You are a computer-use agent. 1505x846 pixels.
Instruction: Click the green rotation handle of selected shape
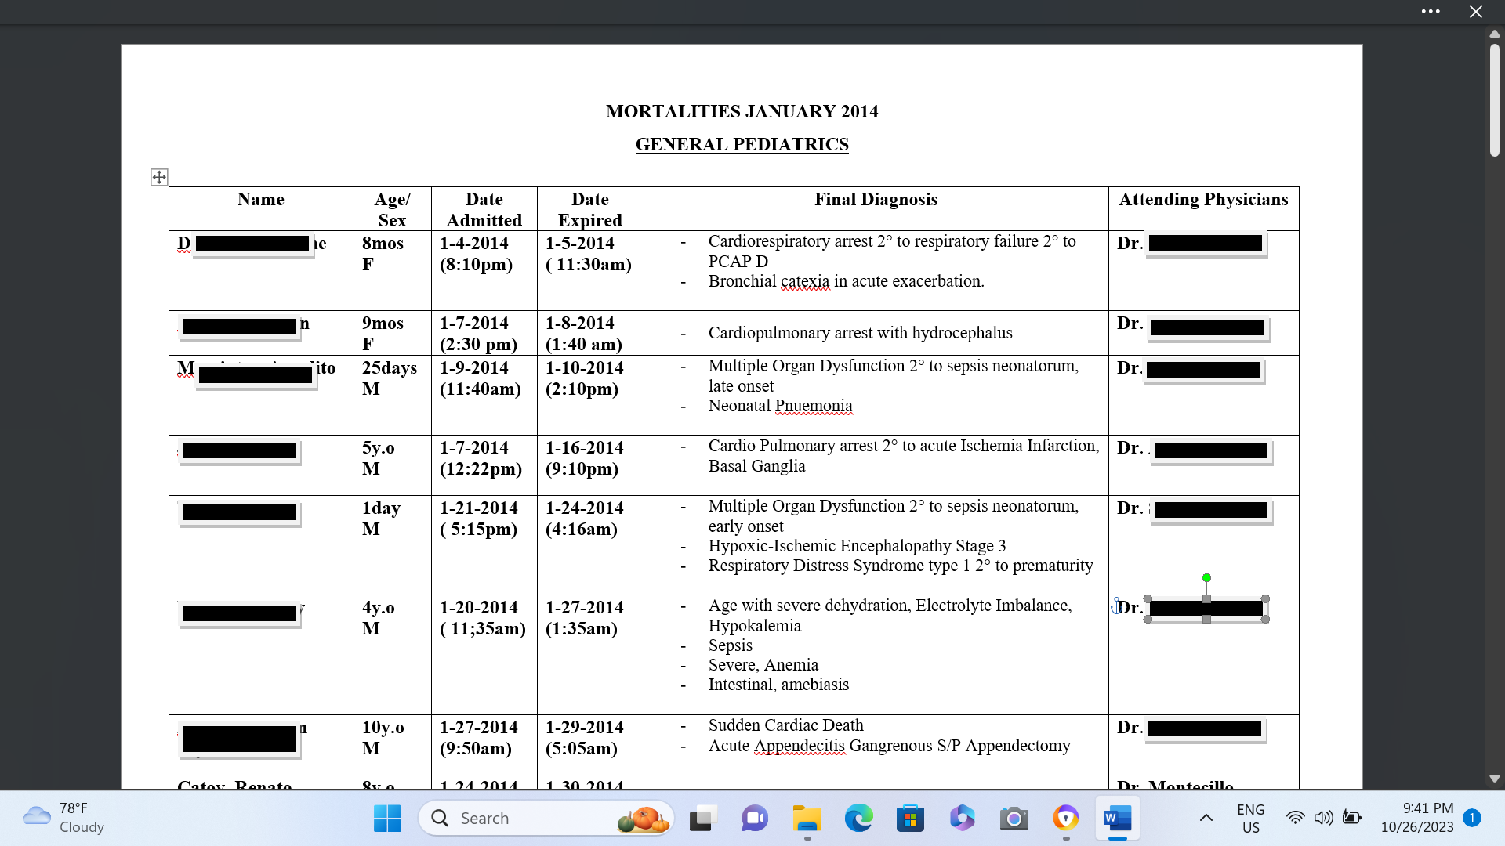[1206, 578]
